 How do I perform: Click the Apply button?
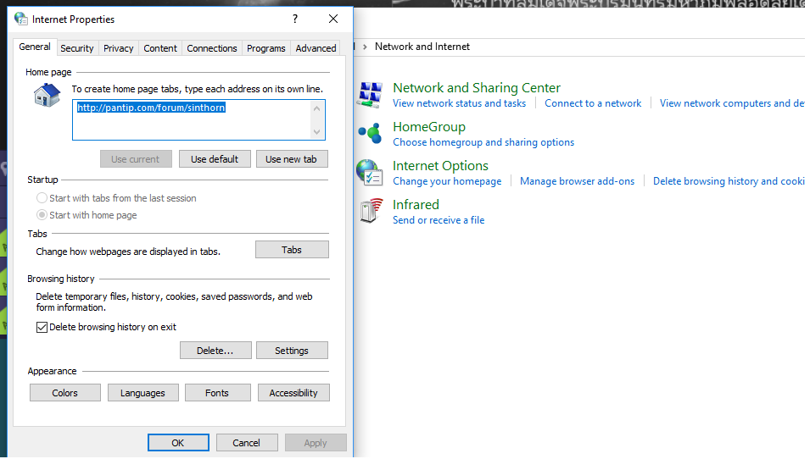coord(316,443)
